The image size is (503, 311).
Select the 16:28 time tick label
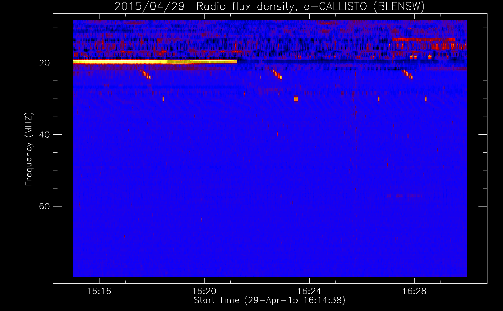(x=414, y=291)
